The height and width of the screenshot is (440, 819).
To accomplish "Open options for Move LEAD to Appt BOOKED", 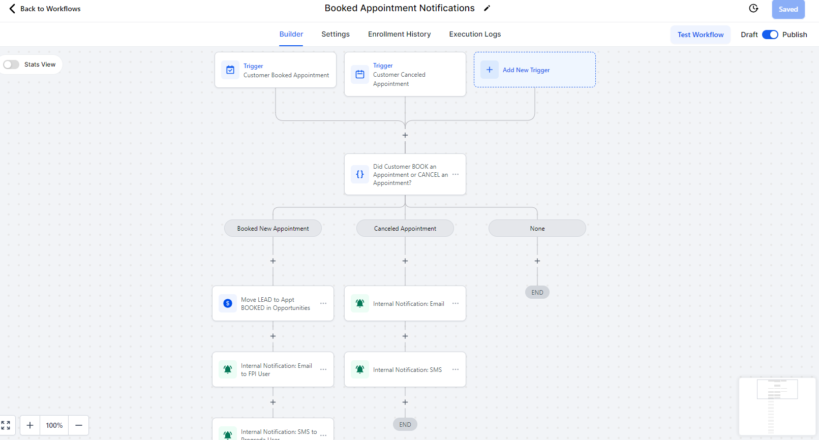I will 323,303.
